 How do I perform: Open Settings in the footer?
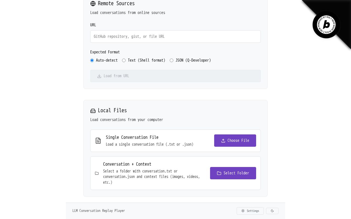250,211
